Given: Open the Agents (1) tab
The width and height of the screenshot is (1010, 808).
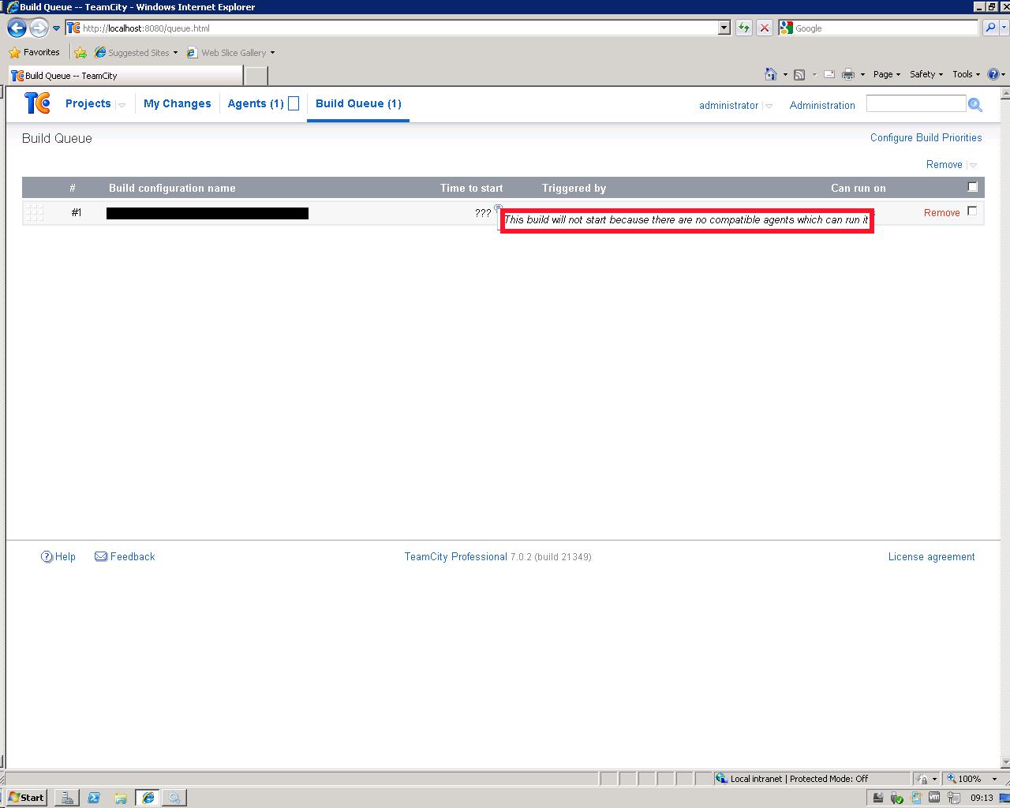Looking at the screenshot, I should [x=256, y=103].
